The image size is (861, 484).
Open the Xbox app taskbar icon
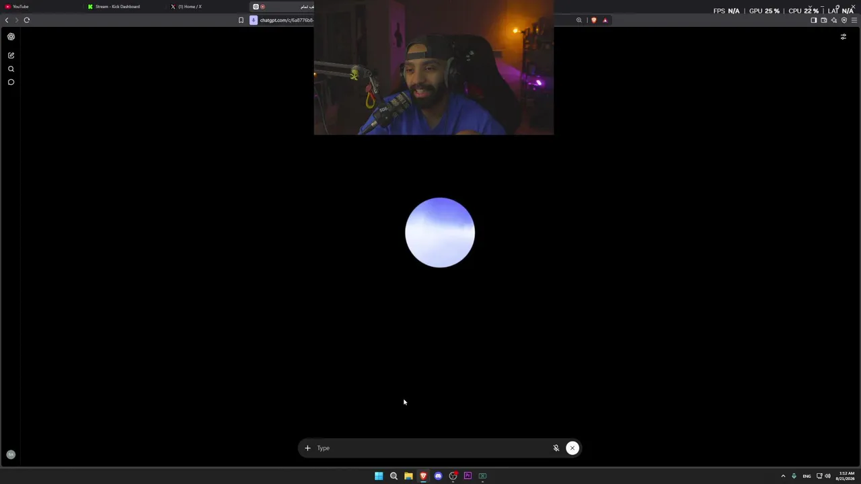482,476
